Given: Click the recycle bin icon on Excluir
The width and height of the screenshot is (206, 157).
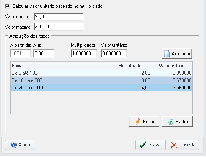Looking at the screenshot, I should coord(171,122).
